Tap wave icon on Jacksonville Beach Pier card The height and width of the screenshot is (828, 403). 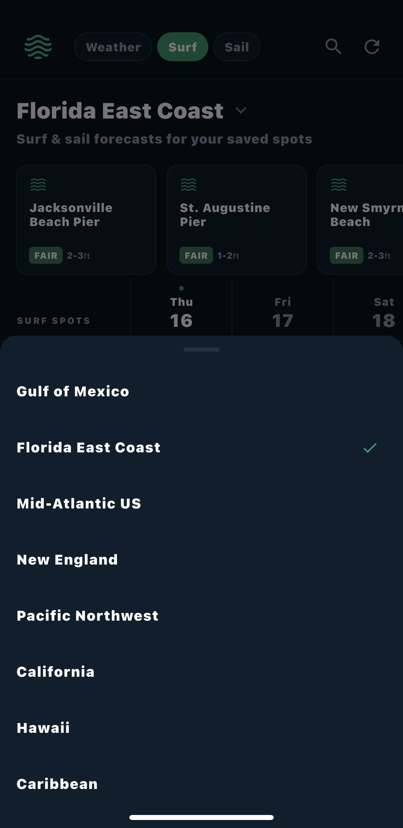38,185
